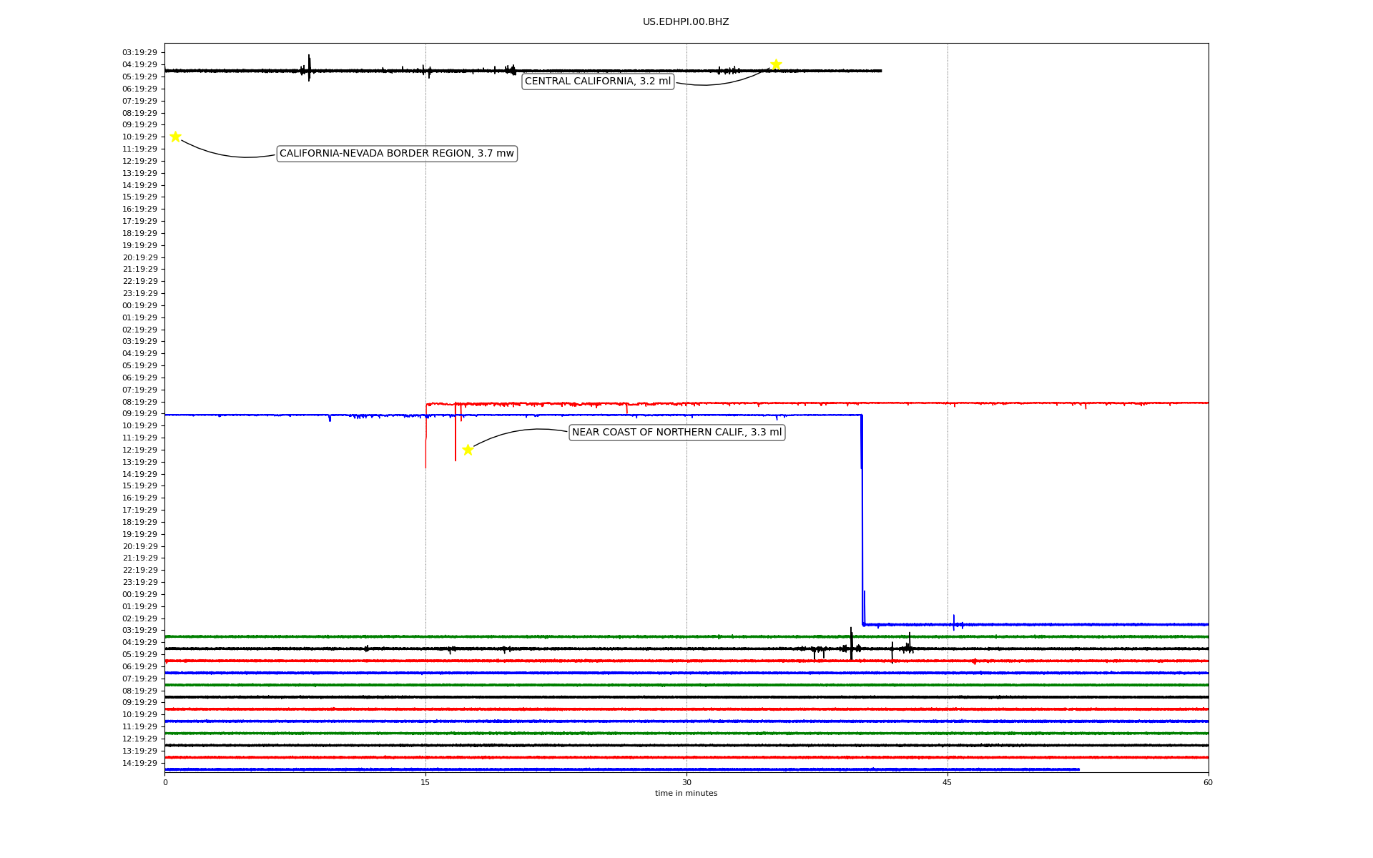This screenshot has width=1373, height=858.
Task: Click the 15 minute x-axis tick label
Action: (425, 782)
